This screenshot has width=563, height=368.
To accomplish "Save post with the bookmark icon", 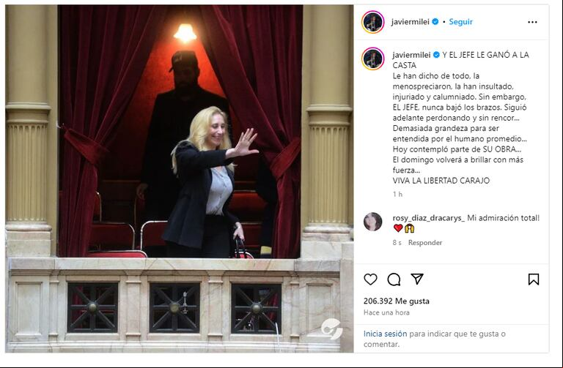I will (x=534, y=279).
